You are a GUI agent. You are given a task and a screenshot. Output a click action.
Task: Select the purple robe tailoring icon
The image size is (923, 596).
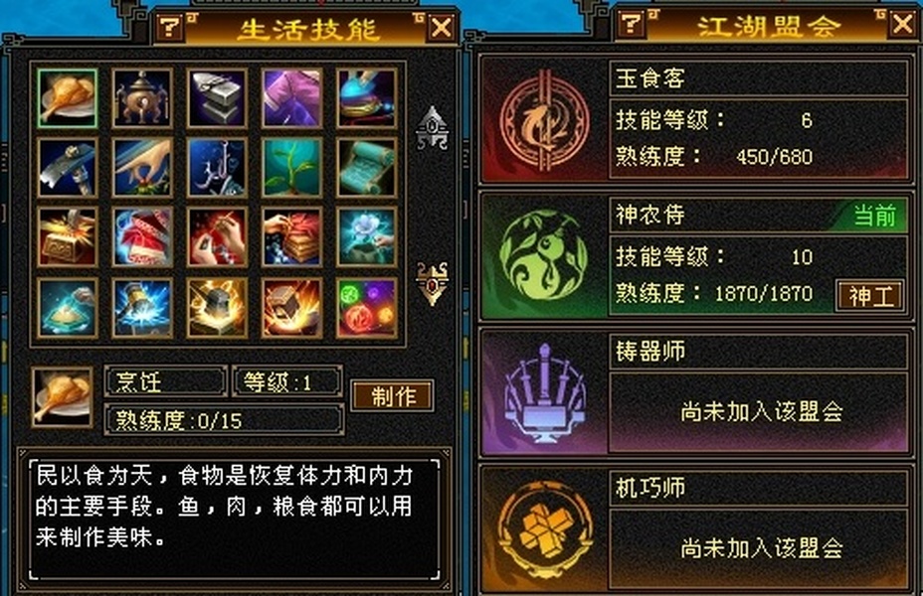tap(292, 98)
